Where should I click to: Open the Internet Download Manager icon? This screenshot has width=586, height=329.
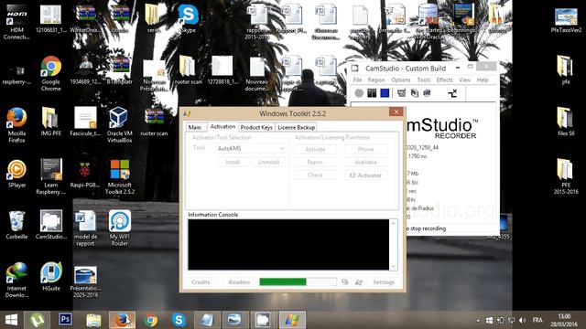(x=16, y=280)
